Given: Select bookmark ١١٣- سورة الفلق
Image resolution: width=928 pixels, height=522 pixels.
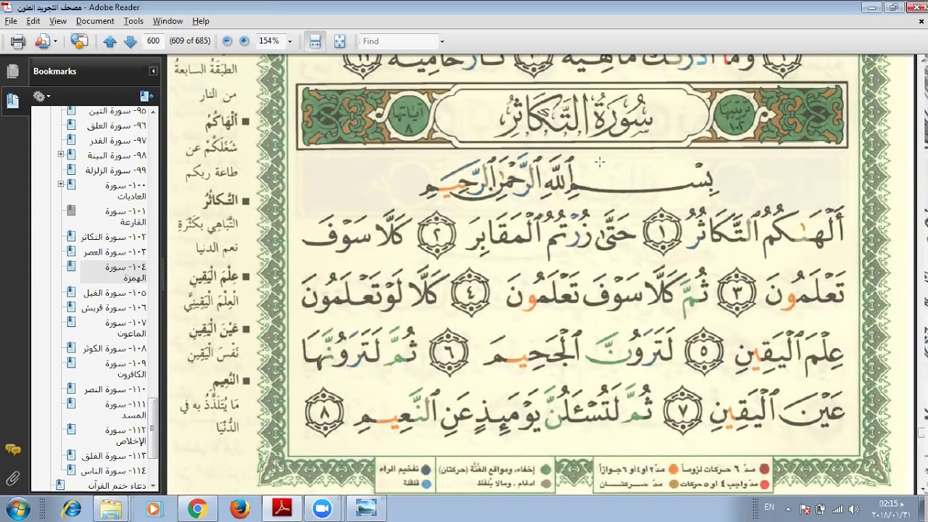Looking at the screenshot, I should click(115, 456).
